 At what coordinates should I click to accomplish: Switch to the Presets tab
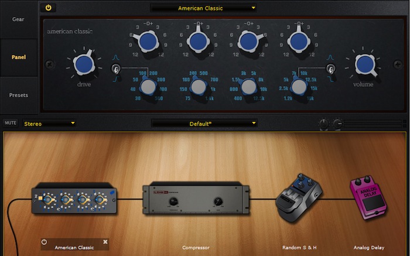pos(19,95)
